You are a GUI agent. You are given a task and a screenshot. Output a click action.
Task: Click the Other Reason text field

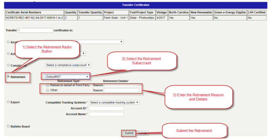pyautogui.click(x=121, y=90)
